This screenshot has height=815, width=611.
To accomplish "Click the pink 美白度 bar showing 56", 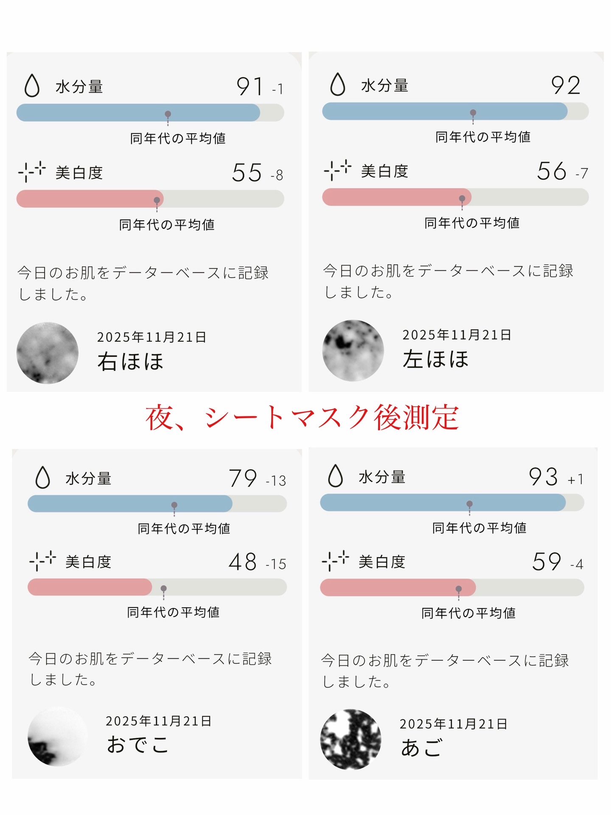I will (396, 197).
